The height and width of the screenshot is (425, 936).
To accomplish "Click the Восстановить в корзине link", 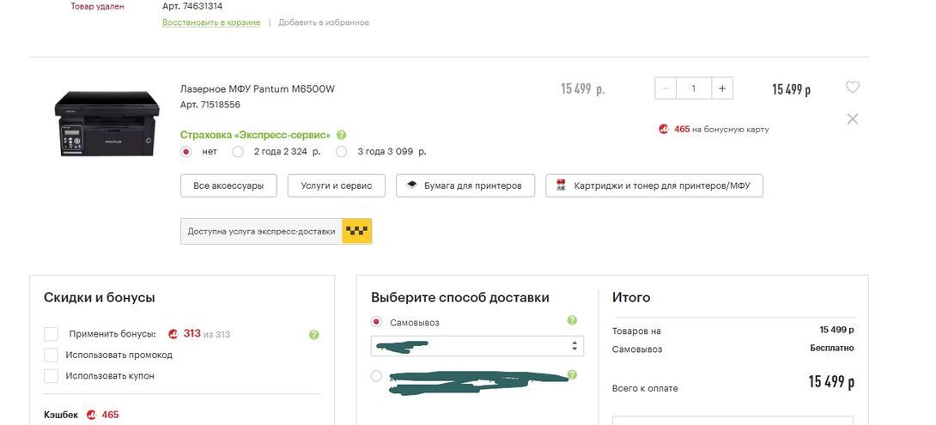I will pos(211,22).
